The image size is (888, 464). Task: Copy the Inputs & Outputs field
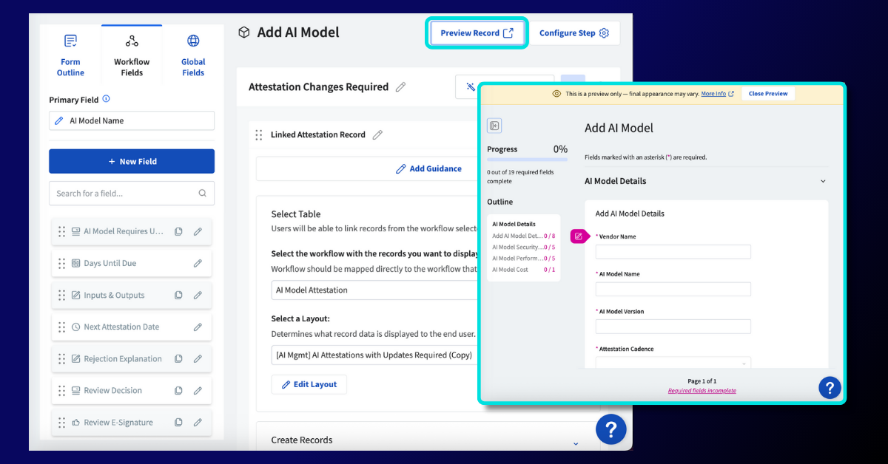pyautogui.click(x=178, y=295)
